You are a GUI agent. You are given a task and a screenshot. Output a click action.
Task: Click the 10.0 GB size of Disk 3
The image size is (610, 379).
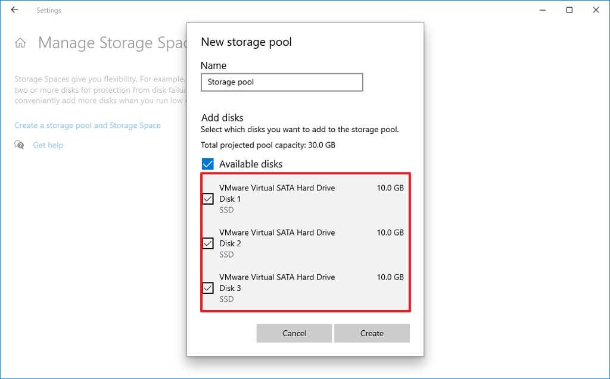[390, 277]
